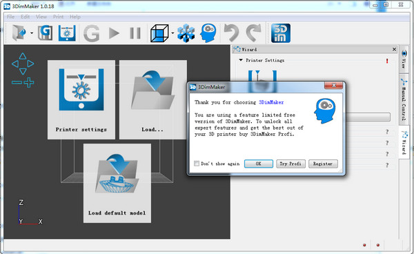
Task: Open the 3DimMaker hyperlink in dialog
Action: [x=271, y=102]
